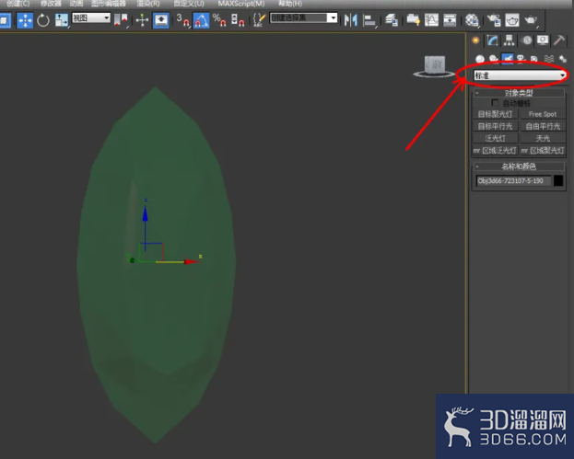The height and width of the screenshot is (459, 574).
Task: Open the named selection sets dropdown
Action: pos(303,17)
